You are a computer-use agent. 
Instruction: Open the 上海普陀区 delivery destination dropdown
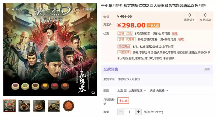pyautogui.click(x=137, y=90)
